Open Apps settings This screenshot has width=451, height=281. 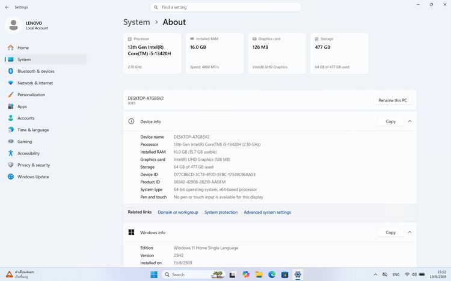click(46, 106)
